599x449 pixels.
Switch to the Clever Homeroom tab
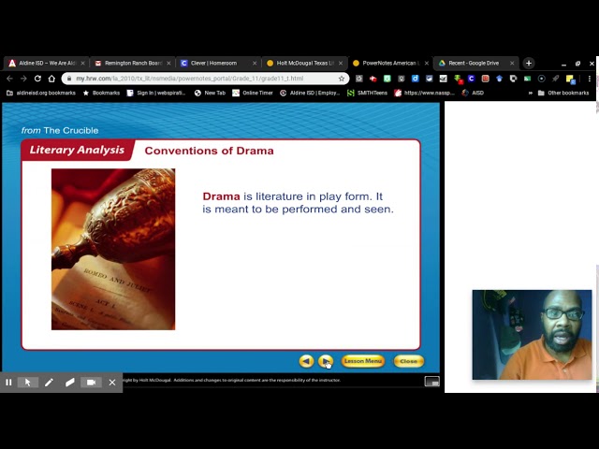[x=218, y=63]
